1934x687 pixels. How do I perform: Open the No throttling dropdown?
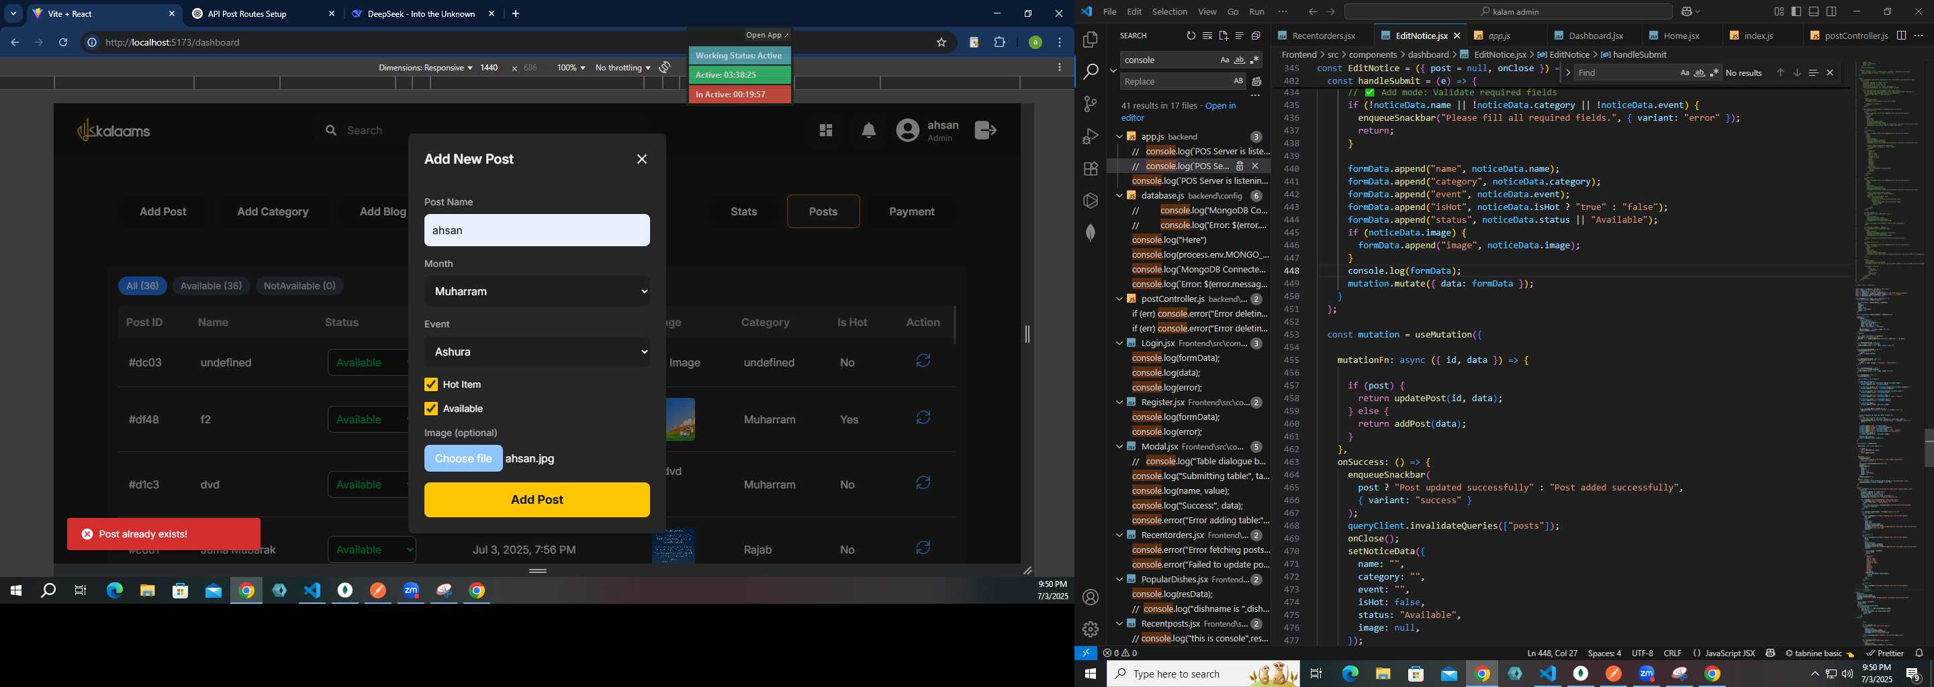(x=623, y=68)
